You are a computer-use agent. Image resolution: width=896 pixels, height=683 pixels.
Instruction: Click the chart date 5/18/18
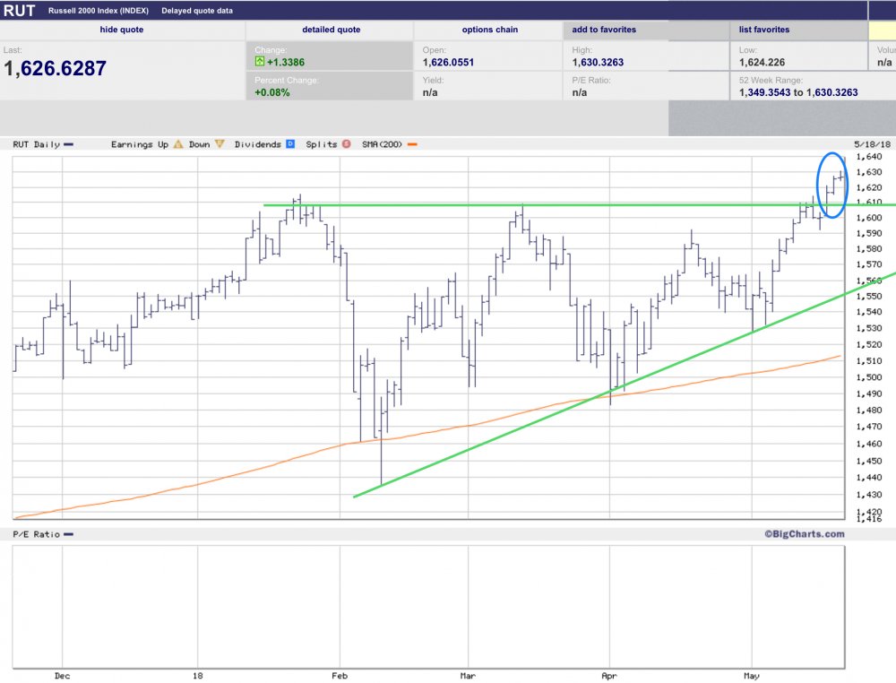(872, 144)
